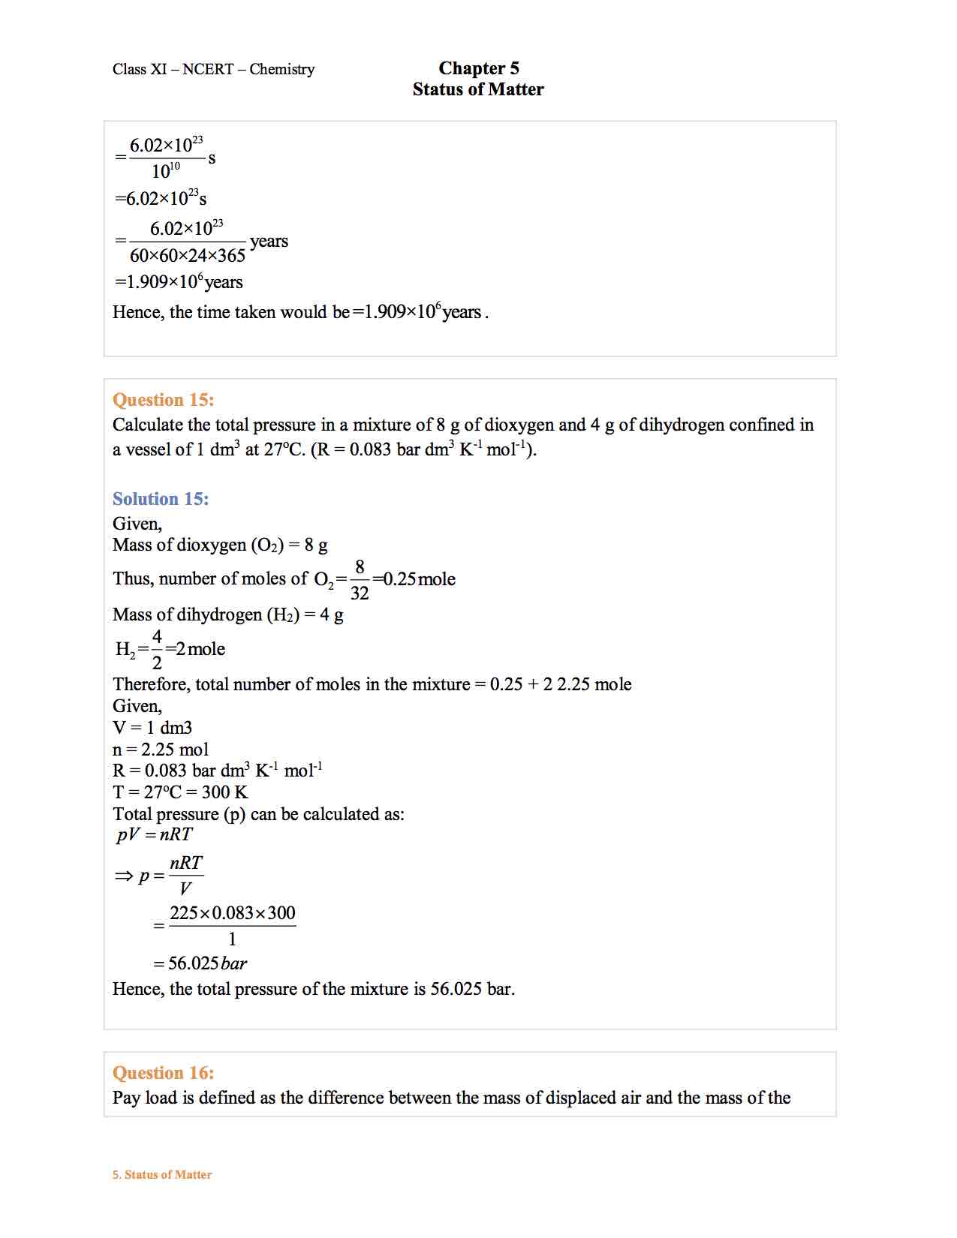
Task: Click the 'T = 27°C = 300 K' line
Action: [180, 792]
